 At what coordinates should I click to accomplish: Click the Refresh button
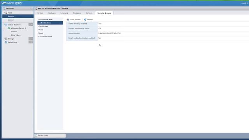point(89,19)
